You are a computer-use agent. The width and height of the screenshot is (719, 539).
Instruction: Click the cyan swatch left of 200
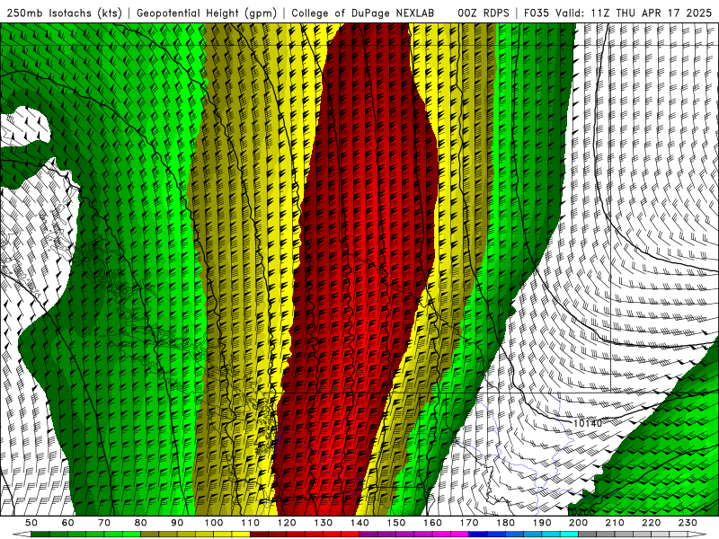[569, 535]
